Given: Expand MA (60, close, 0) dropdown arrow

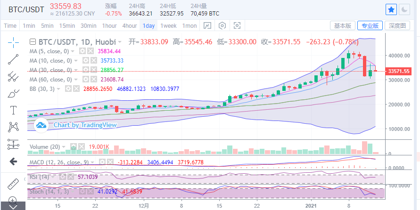Looking at the screenshot, I should (76, 80).
